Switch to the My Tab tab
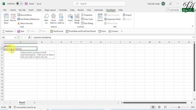Image resolution: width=196 pixels, height=110 pixels. point(22,10)
